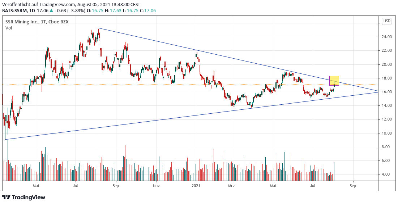This screenshot has width=398, height=204.
Task: Click the 10.00 price axis label
Action: tap(387, 133)
